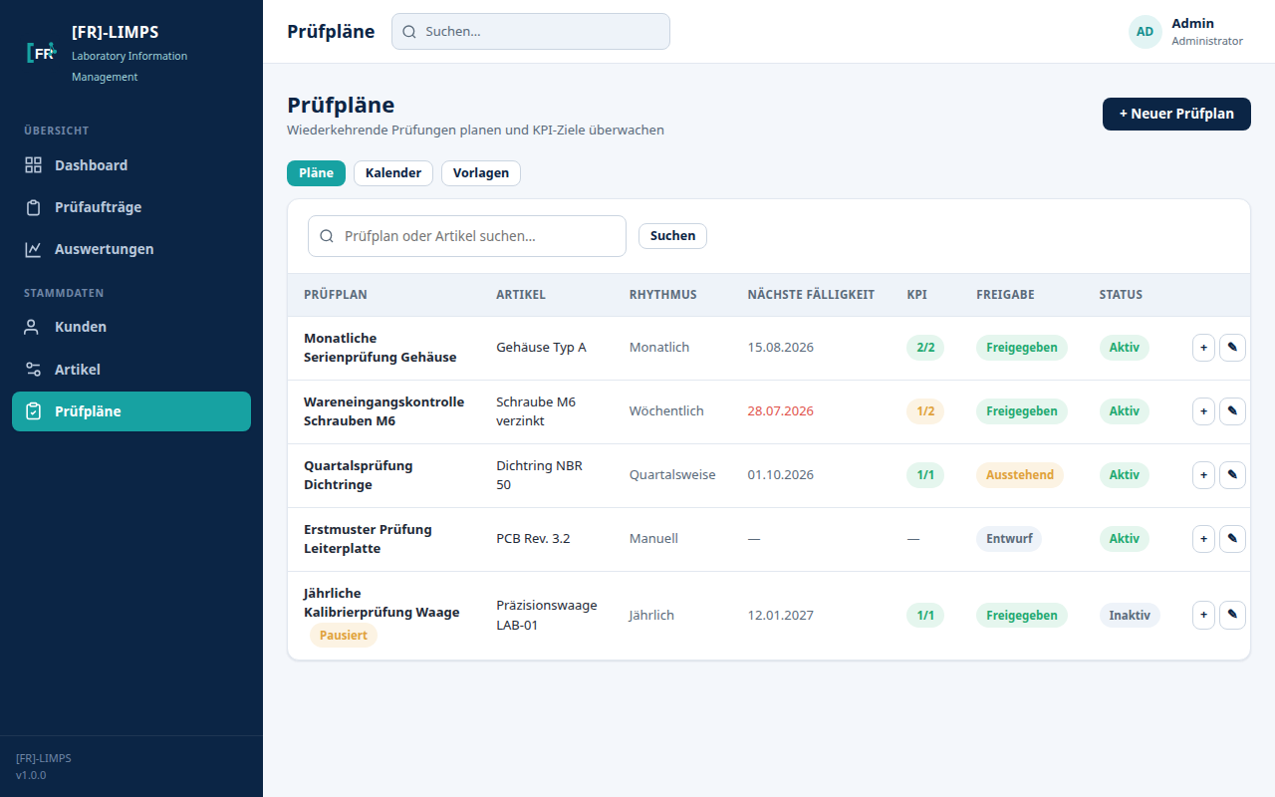This screenshot has width=1275, height=797.
Task: Click the Prüfplan oder Artikel search field
Action: pos(467,236)
